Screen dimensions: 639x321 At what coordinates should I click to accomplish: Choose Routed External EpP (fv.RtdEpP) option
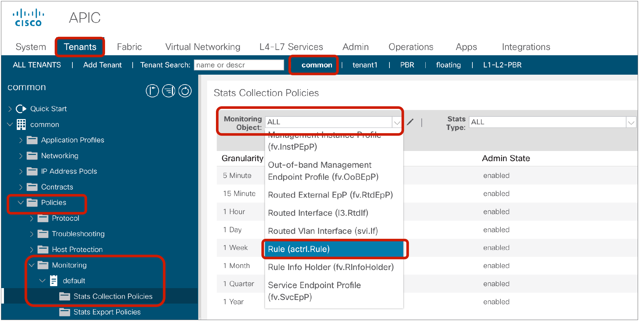coord(334,195)
